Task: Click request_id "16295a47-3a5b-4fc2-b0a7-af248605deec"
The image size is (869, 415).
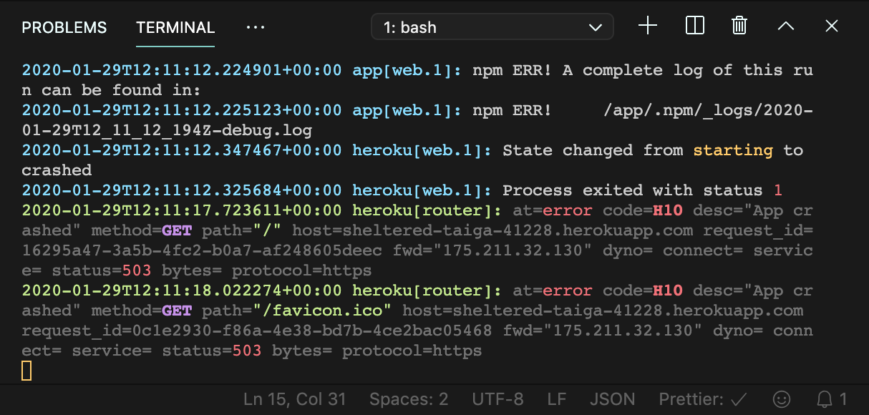Action: (x=202, y=250)
